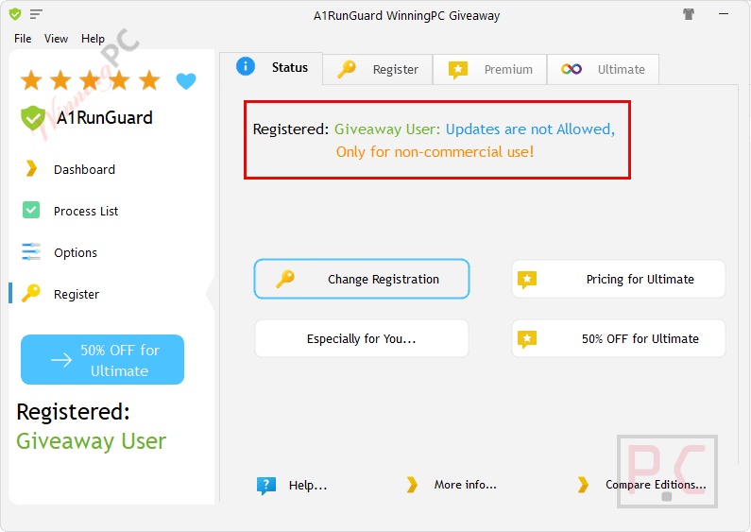The image size is (751, 532).
Task: Click the Only for non-commercial use text
Action: (435, 152)
